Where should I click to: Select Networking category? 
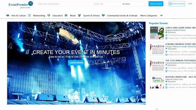coord(39,16)
